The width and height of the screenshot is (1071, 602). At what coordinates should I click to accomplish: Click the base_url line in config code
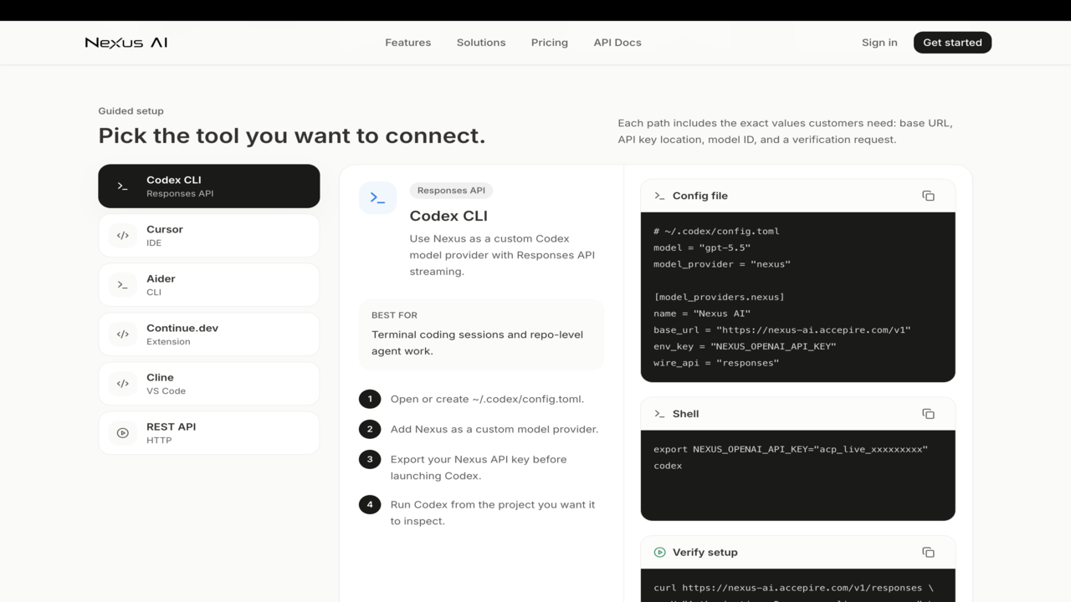(x=782, y=330)
